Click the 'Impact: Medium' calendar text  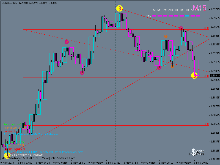point(14,148)
